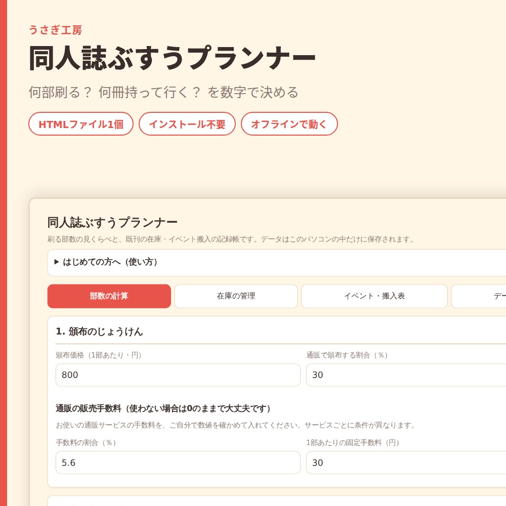
Task: Click the label 1部あたりの固定手数料（円）
Action: (x=353, y=443)
